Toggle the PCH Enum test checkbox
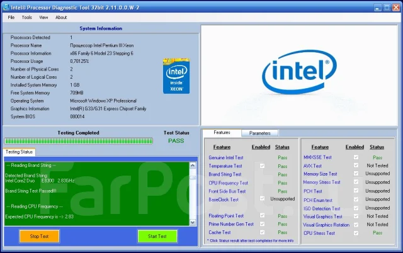This screenshot has height=253, width=403. tap(356, 200)
